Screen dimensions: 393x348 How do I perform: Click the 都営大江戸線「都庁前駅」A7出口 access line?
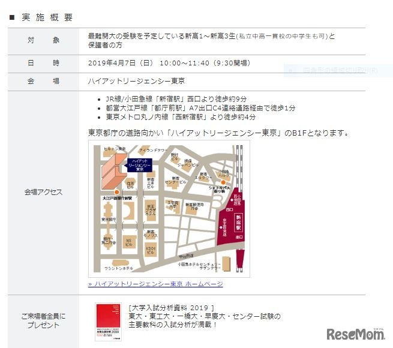coord(200,108)
